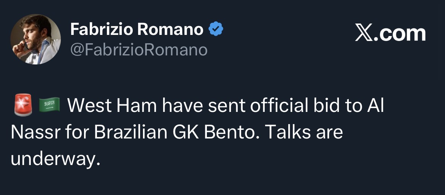The height and width of the screenshot is (195, 445).
Task: Click the blue verified checkmark badge
Action: click(x=216, y=30)
